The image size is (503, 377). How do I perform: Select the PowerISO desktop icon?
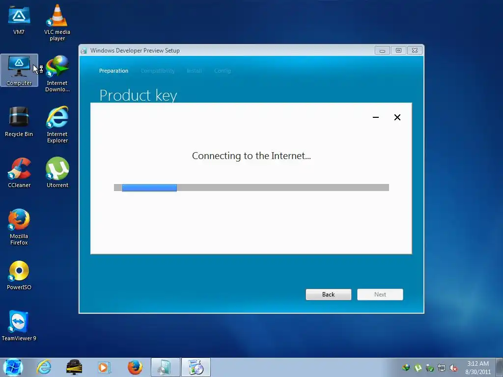click(19, 275)
